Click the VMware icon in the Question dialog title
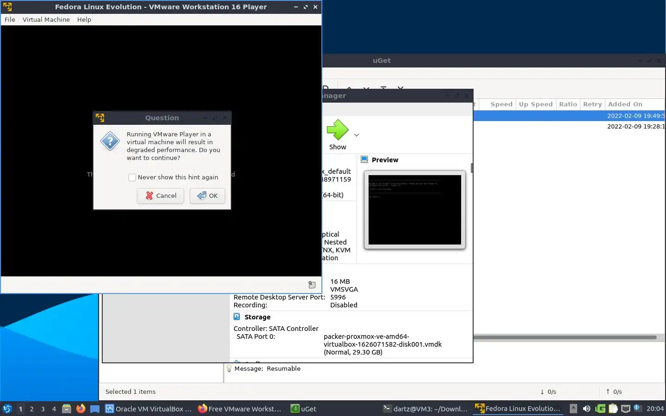666x416 pixels. coord(100,118)
